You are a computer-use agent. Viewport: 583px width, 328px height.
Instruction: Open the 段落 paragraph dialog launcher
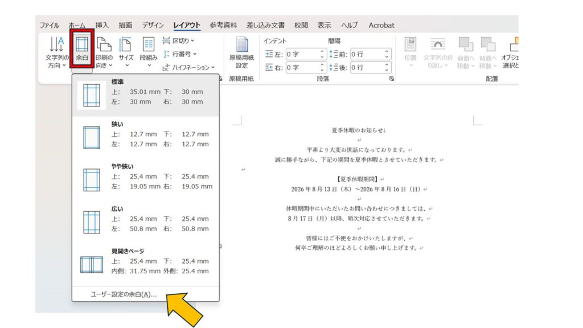pyautogui.click(x=392, y=79)
